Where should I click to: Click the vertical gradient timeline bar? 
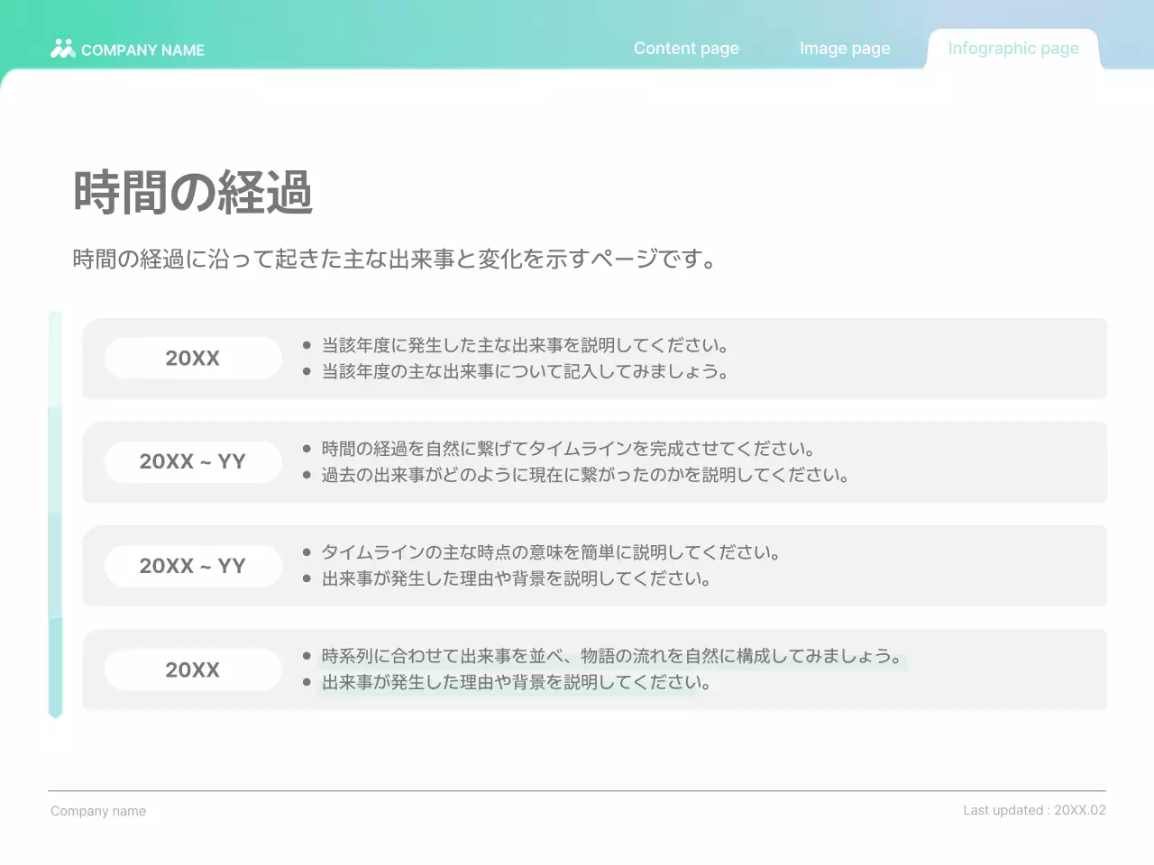coord(55,514)
